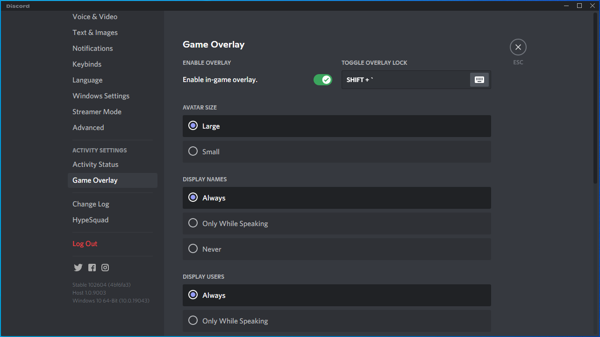Viewport: 600px width, 337px height.
Task: Choose Only While Speaking for display users
Action: click(x=193, y=321)
